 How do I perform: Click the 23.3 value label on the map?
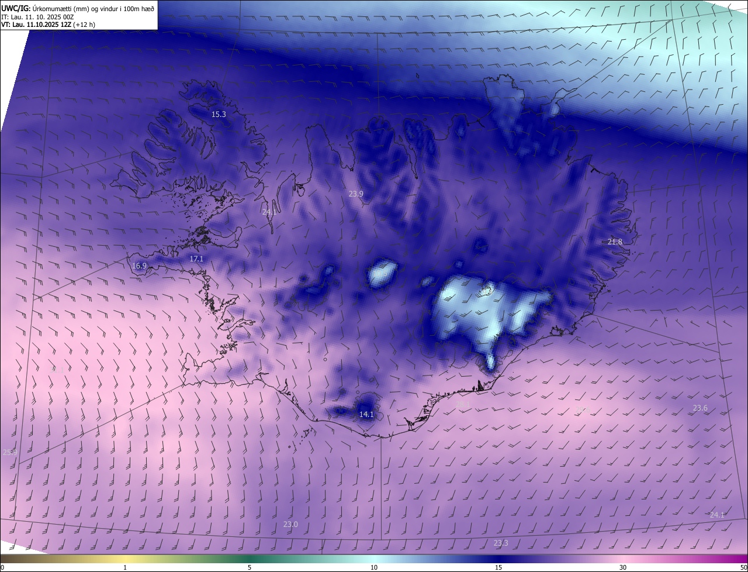[x=501, y=543]
